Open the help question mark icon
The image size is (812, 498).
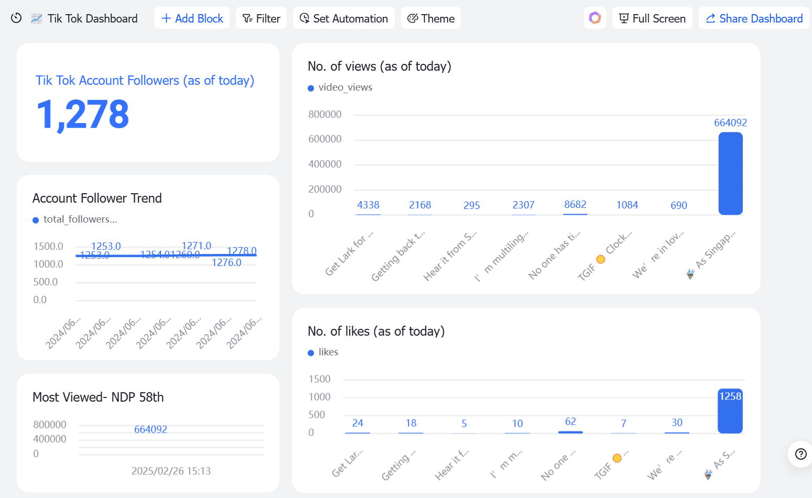800,454
